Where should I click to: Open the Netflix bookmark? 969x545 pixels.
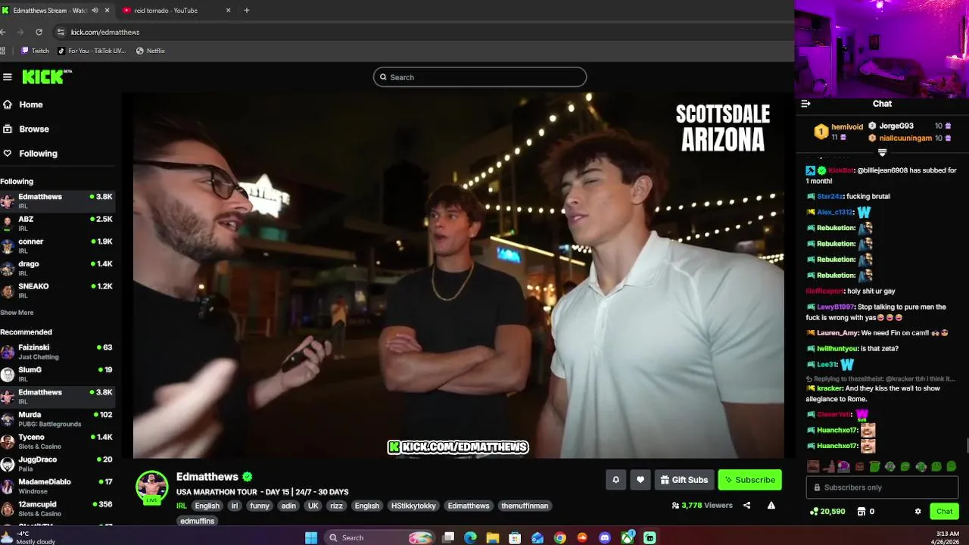[x=150, y=51]
